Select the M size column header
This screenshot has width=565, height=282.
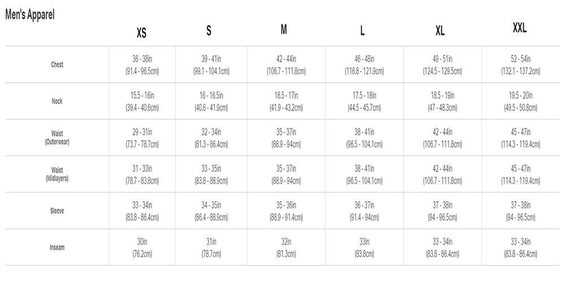coord(284,30)
